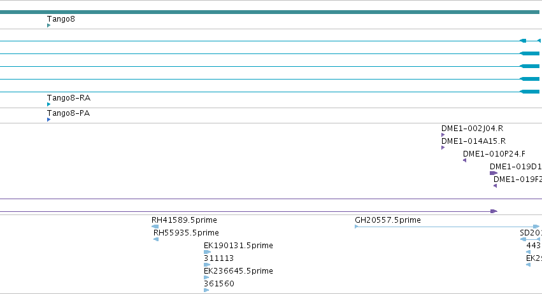Click the RH41589.5prime EST label
The width and height of the screenshot is (542, 294).
(x=184, y=220)
